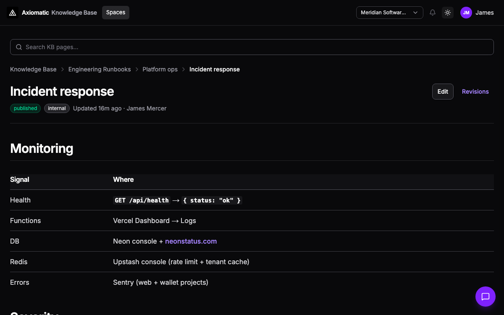504x315 pixels.
Task: Click the DB row label
Action: click(15, 241)
